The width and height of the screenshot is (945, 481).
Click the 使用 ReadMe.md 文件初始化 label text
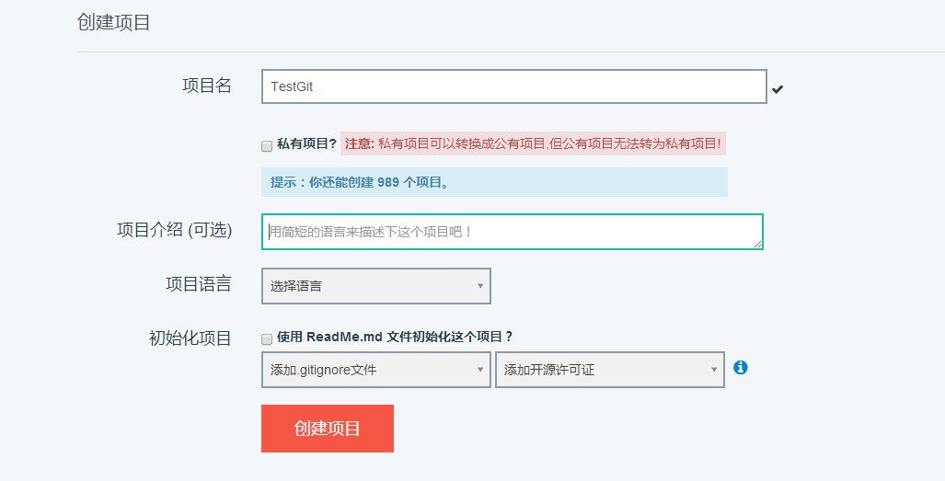(394, 337)
